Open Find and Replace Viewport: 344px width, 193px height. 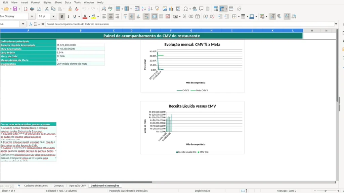point(104,9)
